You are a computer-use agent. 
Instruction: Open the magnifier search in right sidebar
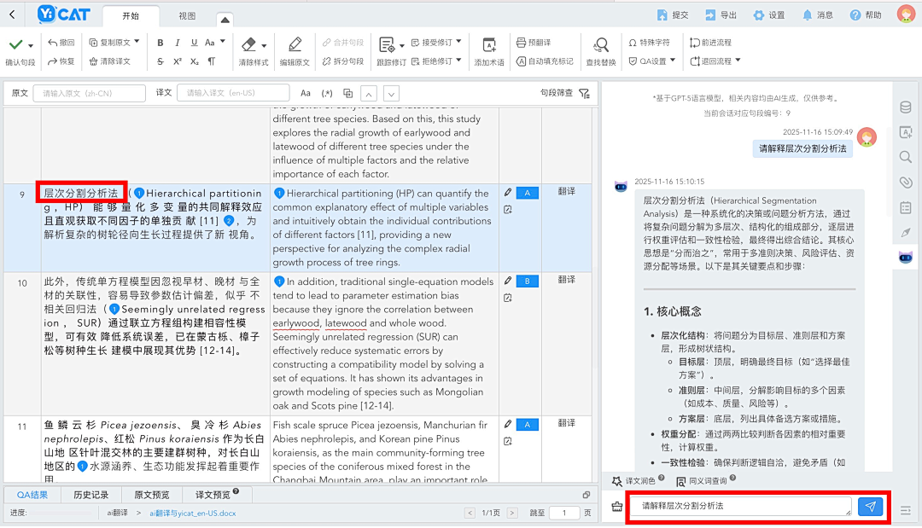pos(906,158)
